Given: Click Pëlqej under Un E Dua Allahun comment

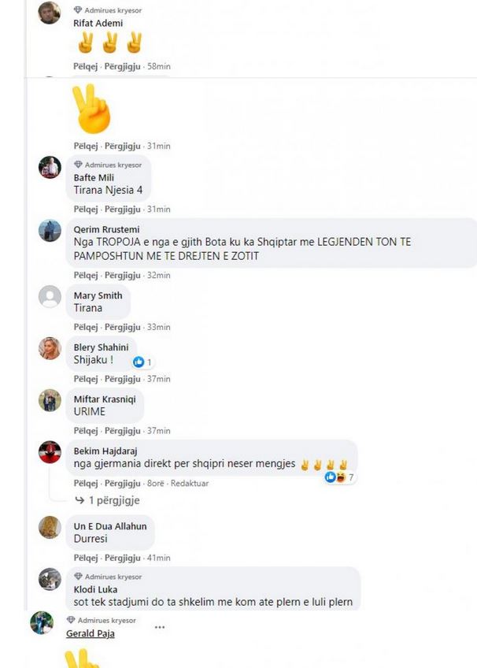Looking at the screenshot, I should [86, 558].
